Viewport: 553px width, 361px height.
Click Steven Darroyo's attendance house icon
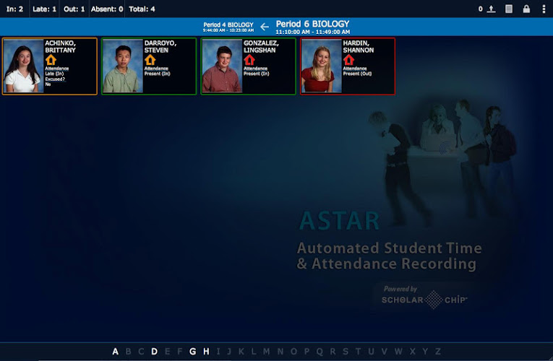point(150,60)
